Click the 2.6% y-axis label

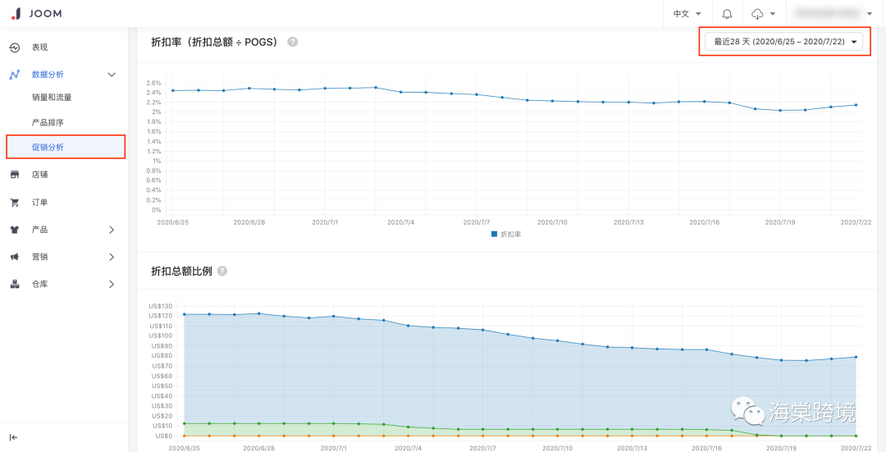pyautogui.click(x=153, y=83)
